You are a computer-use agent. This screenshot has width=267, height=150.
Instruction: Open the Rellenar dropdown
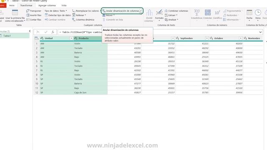79,15
